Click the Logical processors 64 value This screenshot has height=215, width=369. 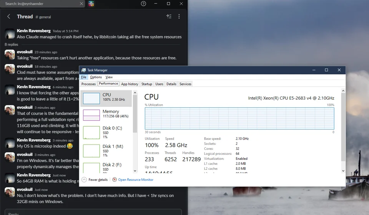coord(238,154)
